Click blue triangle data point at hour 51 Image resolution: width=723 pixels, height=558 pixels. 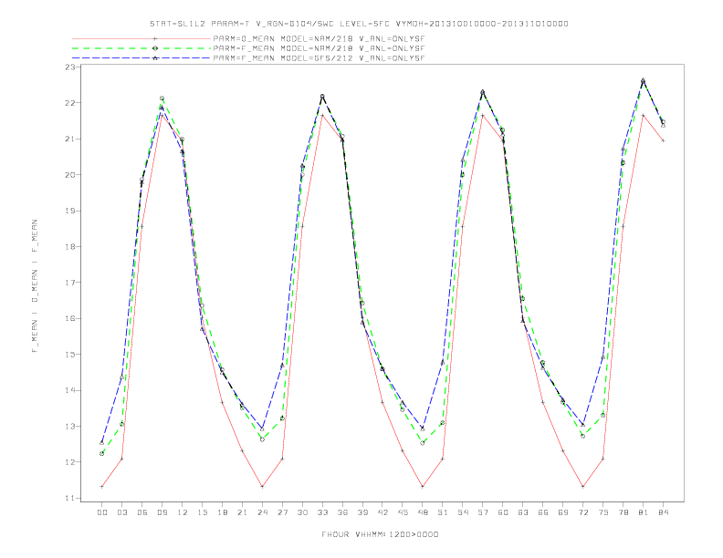[x=443, y=362]
